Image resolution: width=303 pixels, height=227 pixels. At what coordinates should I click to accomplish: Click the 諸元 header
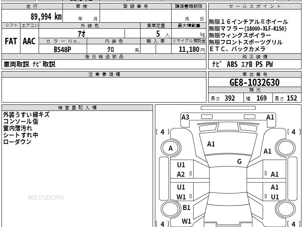point(255,90)
